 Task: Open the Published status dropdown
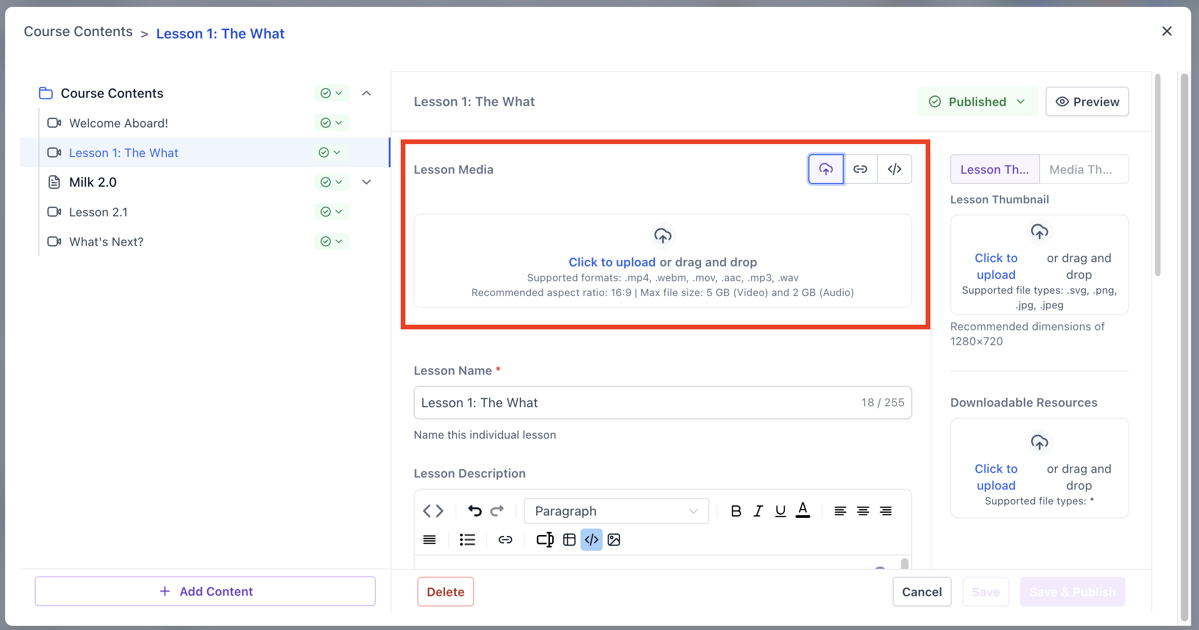977,102
